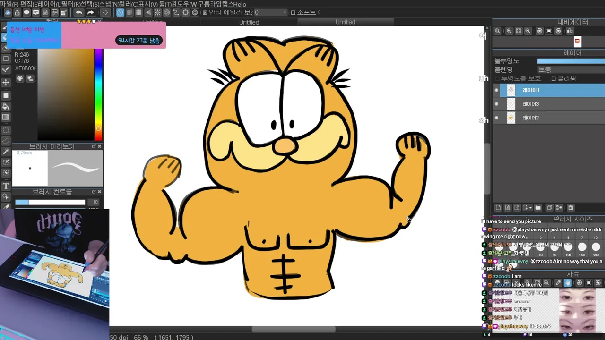The image size is (605, 340).
Task: Click the horizontal canvas scrollbar
Action: (x=294, y=329)
